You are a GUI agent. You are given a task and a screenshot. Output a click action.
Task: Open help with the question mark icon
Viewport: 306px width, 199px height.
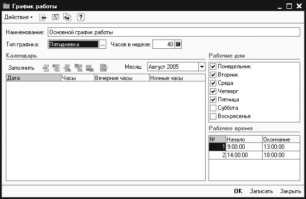(x=80, y=17)
